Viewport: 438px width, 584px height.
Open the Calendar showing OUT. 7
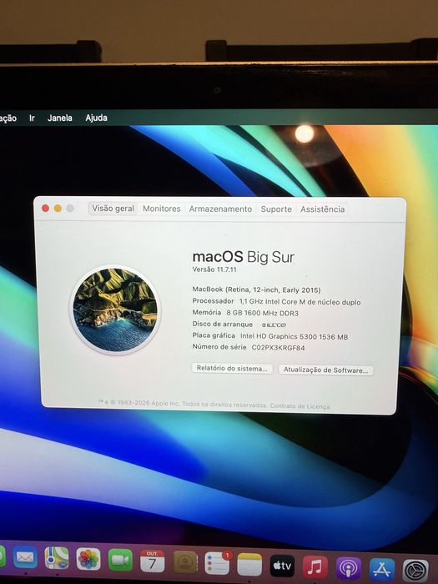point(153,561)
